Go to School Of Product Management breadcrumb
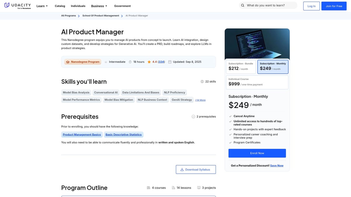Screen dimensions: 351x197 [101, 16]
